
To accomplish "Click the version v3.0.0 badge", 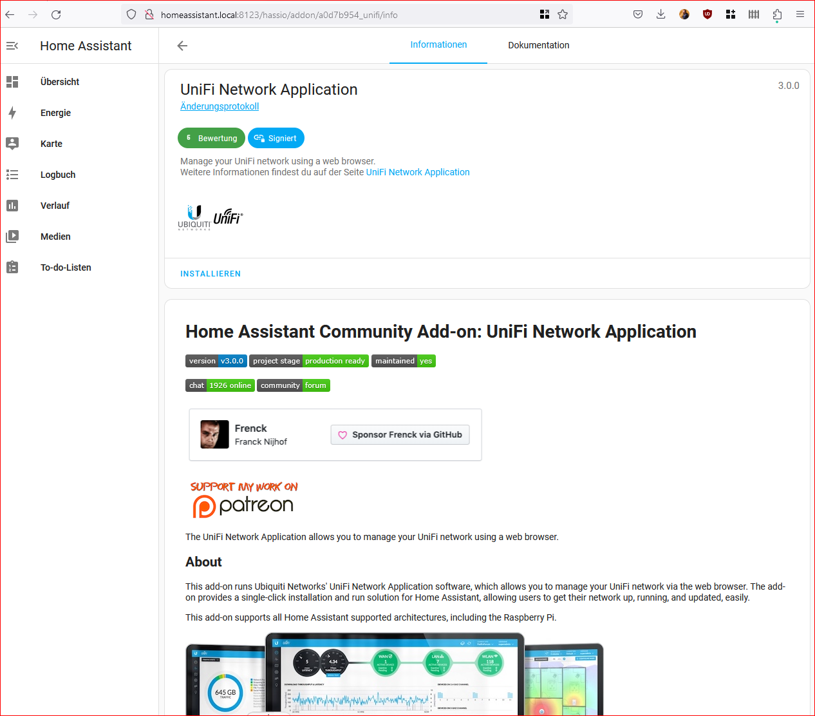I will [216, 361].
